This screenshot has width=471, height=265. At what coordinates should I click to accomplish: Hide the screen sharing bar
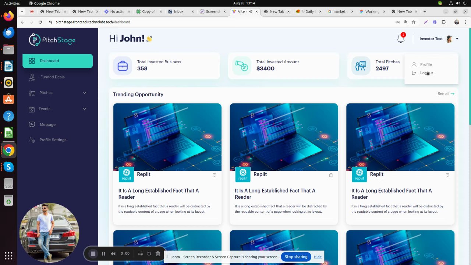[x=318, y=257]
